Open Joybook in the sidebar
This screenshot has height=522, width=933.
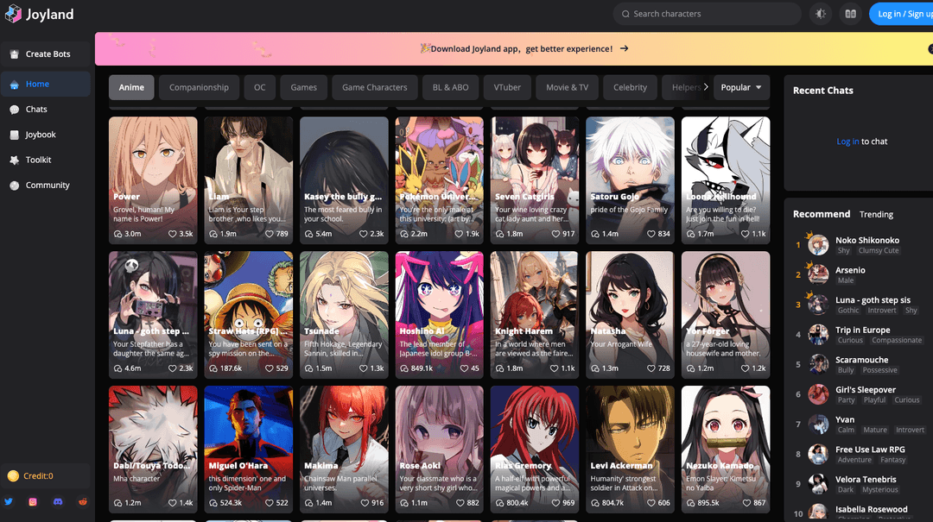click(x=45, y=135)
